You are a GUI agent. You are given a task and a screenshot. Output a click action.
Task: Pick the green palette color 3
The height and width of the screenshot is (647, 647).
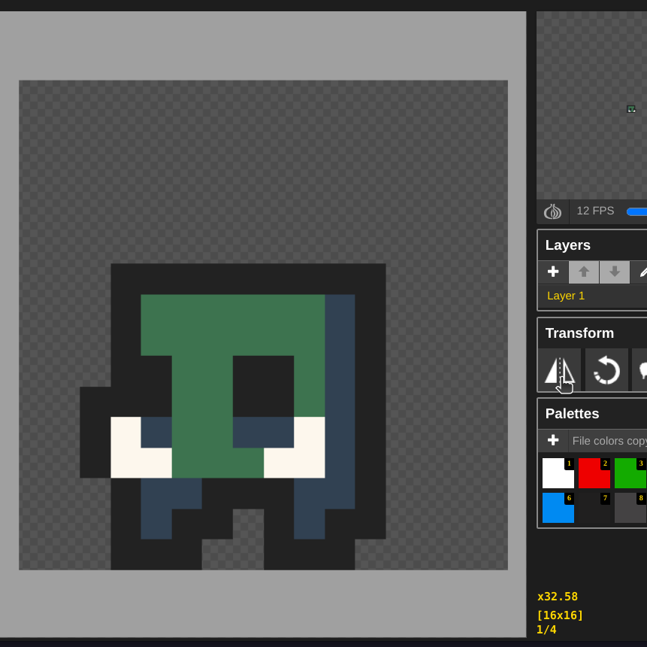629,475
